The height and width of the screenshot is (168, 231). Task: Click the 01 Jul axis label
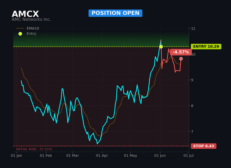[188, 156]
